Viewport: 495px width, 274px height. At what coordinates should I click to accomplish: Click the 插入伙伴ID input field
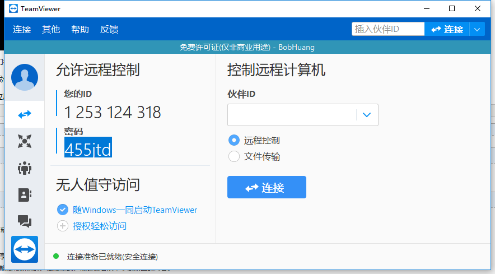tap(388, 29)
